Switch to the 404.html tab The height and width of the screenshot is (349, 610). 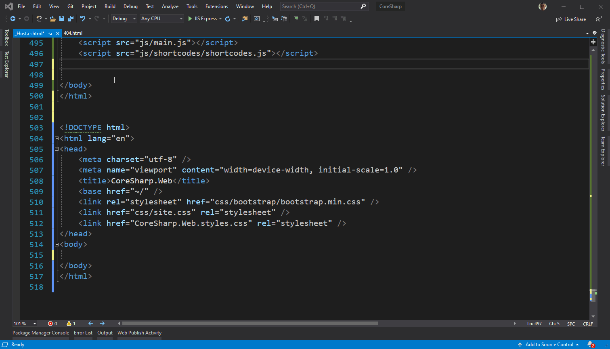pos(73,33)
